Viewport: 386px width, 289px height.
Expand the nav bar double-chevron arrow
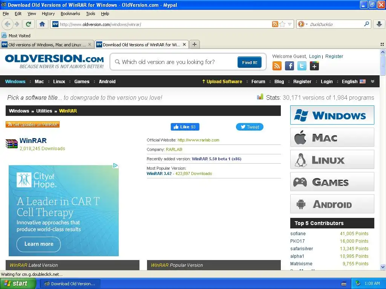pos(372,81)
